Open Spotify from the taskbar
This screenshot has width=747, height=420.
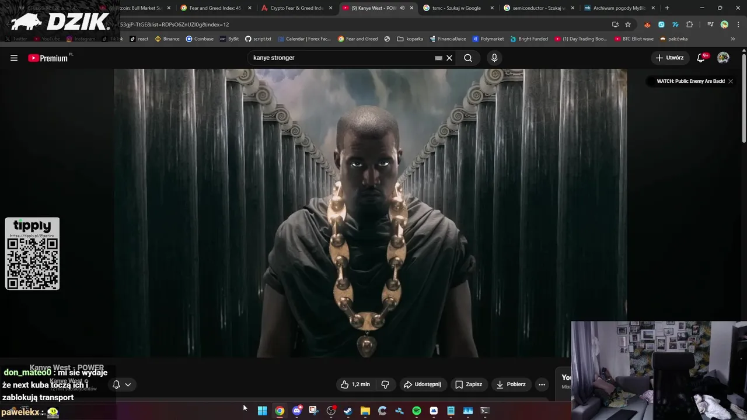tap(417, 411)
